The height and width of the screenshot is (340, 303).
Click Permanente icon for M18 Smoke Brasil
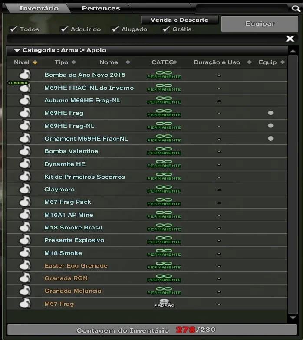164,227
